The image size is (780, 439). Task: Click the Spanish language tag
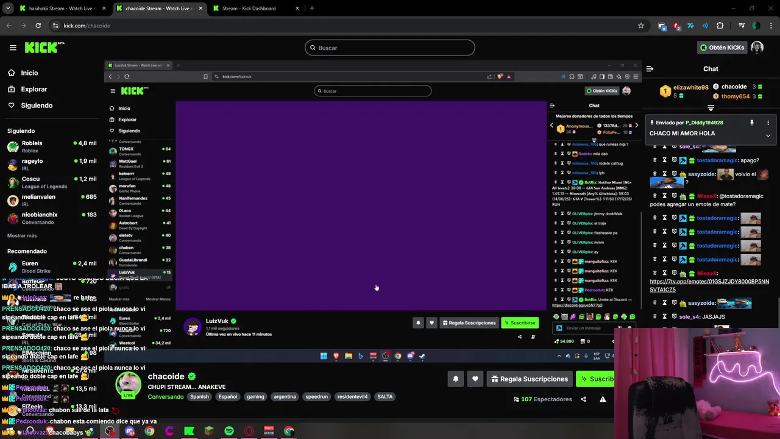199,396
